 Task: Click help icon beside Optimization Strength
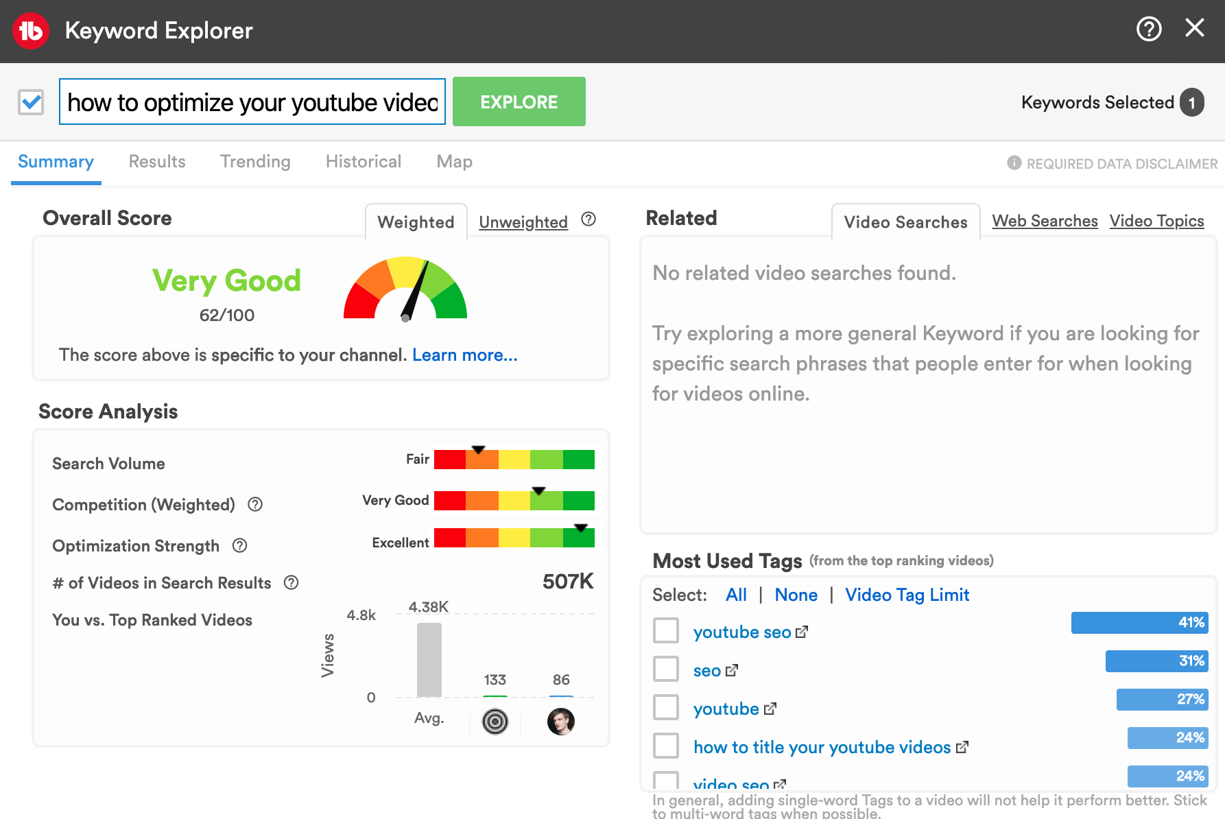[x=239, y=546]
